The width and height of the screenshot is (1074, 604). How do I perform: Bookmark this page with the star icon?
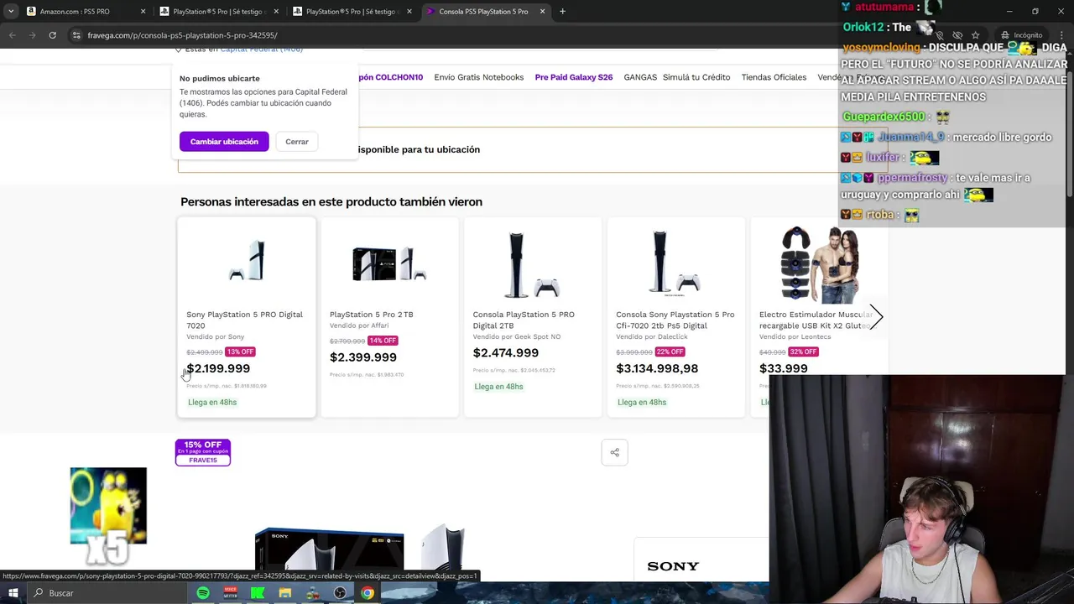point(975,35)
